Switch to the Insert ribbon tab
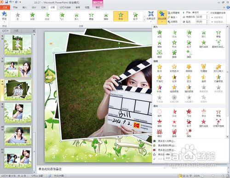This screenshot has width=230, height=178. pyautogui.click(x=24, y=7)
